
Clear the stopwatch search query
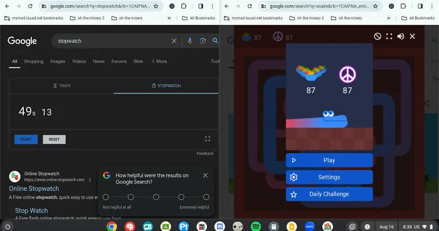point(174,41)
